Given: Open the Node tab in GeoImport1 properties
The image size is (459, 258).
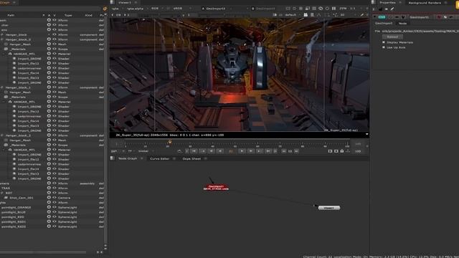Looking at the screenshot, I should (402, 23).
